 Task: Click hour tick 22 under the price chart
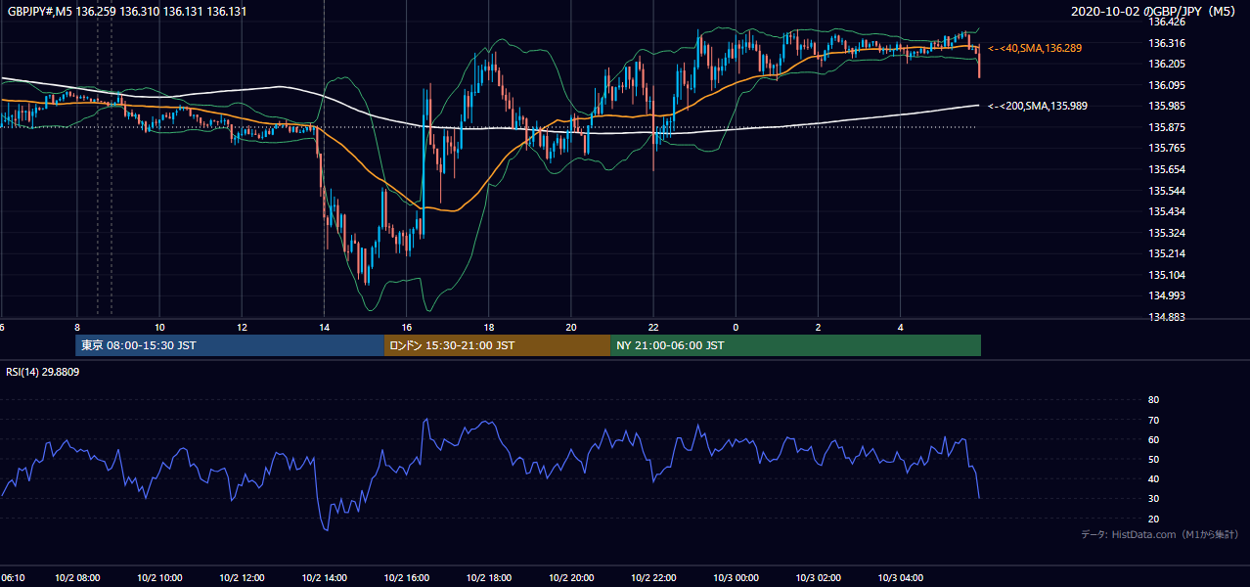pyautogui.click(x=653, y=327)
